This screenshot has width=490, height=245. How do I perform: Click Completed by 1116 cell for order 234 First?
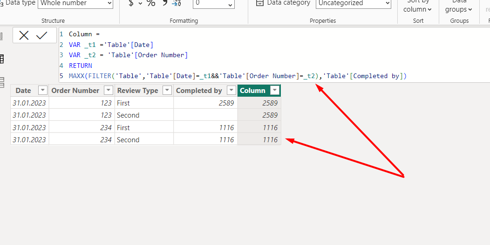point(205,127)
